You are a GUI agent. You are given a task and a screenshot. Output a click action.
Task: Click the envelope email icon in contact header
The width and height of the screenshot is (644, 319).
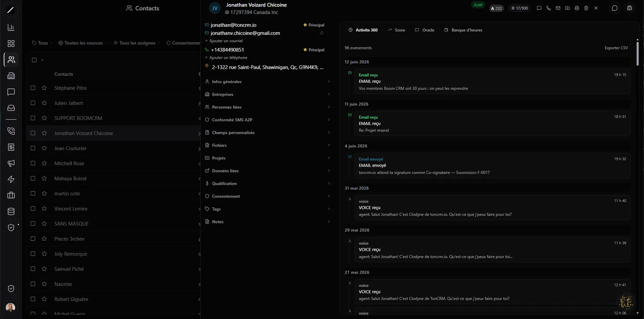558,8
